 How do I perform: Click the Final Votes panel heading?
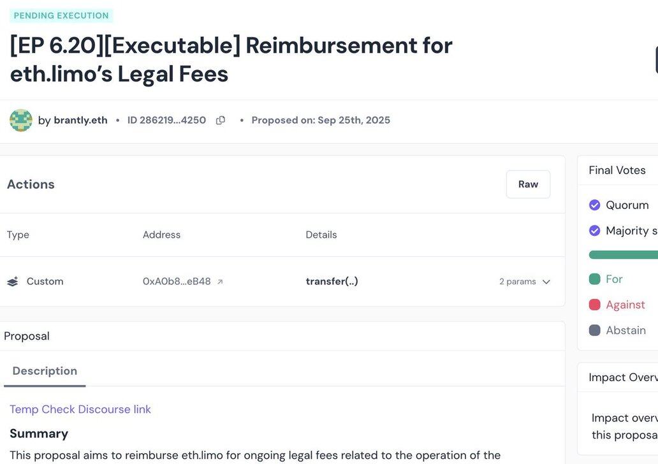[617, 170]
